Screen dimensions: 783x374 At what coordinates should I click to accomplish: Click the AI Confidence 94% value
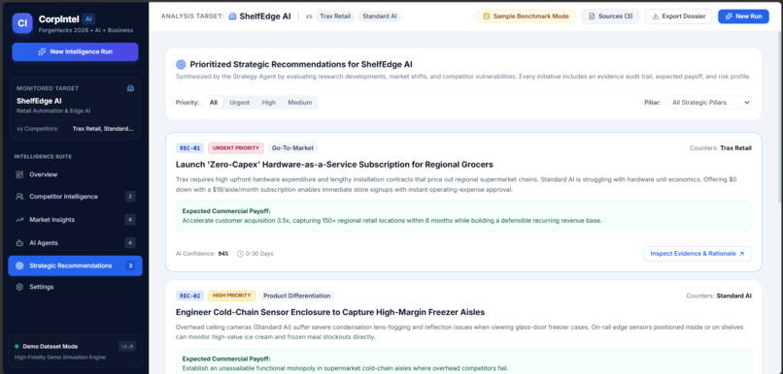[x=223, y=254]
